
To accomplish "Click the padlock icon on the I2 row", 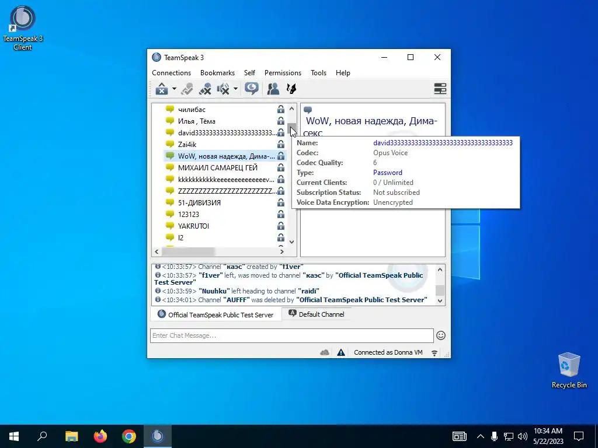I will [281, 238].
